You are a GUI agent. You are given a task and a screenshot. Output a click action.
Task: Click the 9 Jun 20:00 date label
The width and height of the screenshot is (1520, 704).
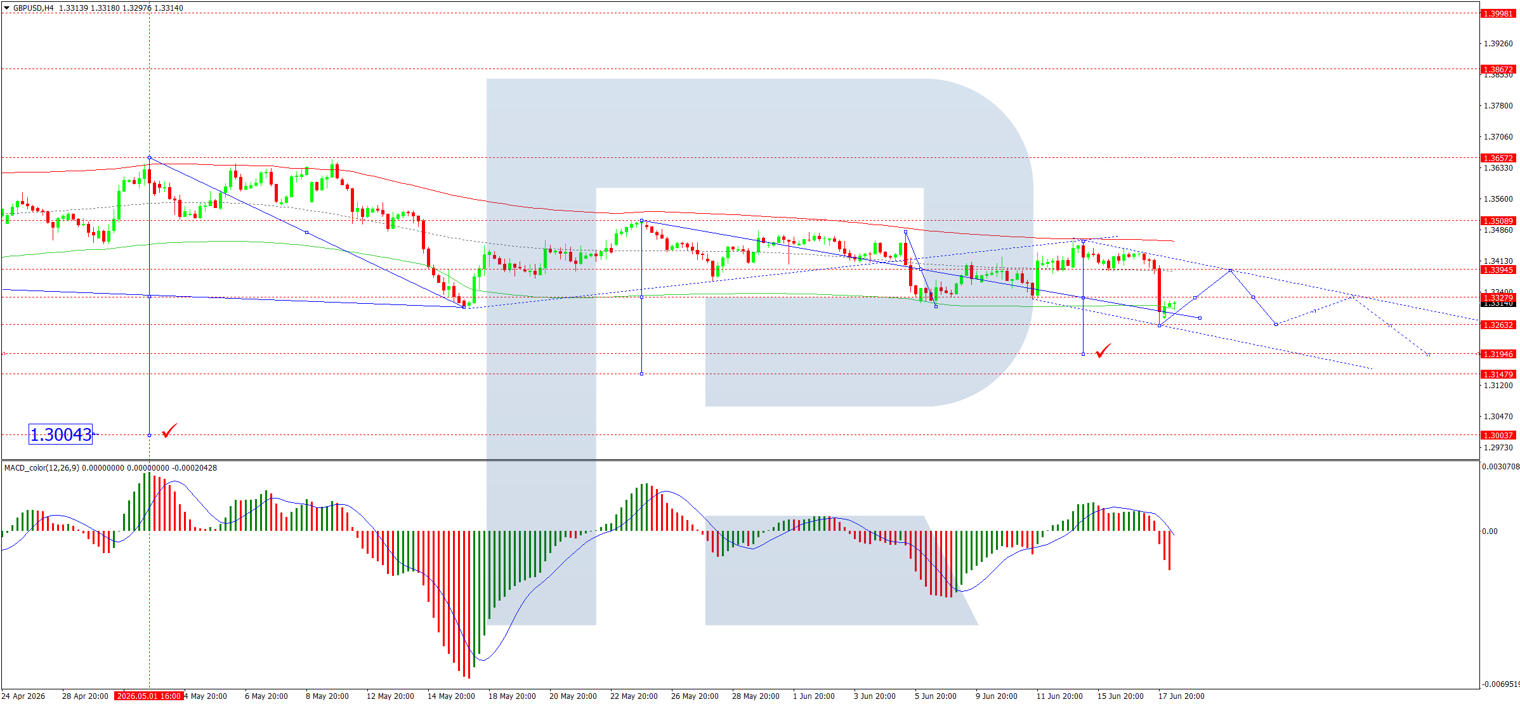pyautogui.click(x=997, y=696)
